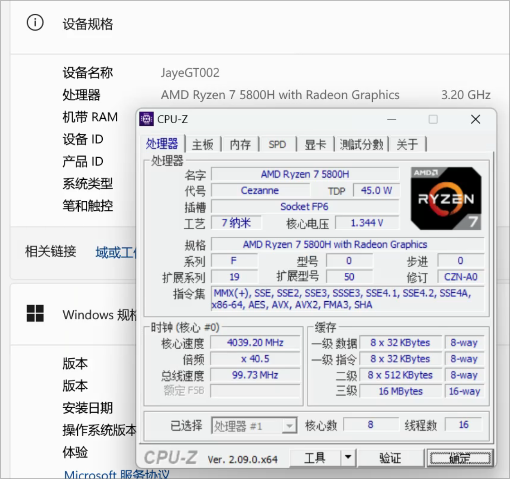Confirm with the 确定 button

pyautogui.click(x=460, y=458)
